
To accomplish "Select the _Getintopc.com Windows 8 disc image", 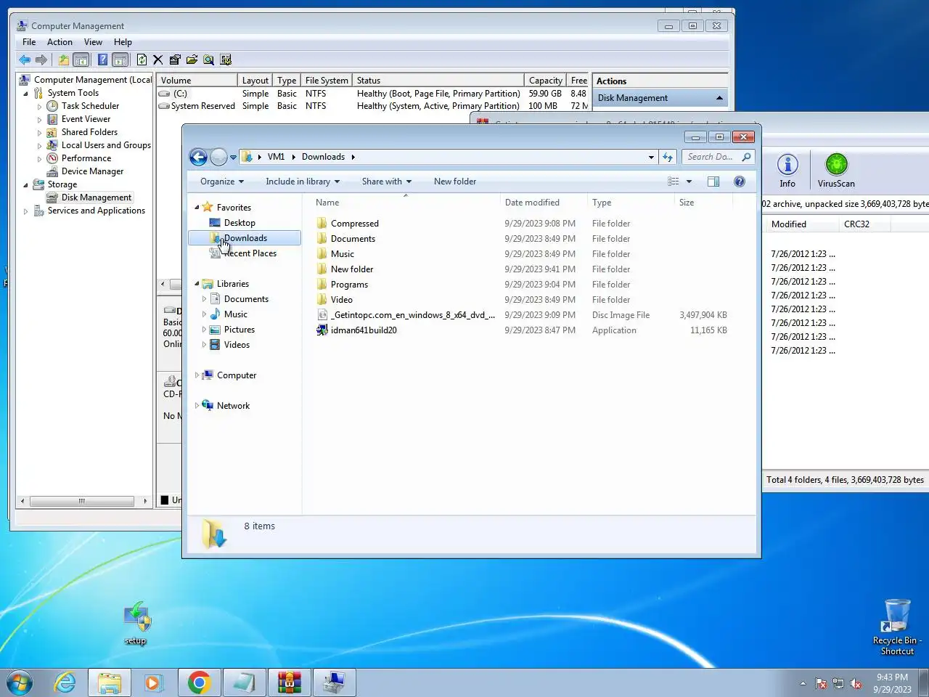I will 406,315.
